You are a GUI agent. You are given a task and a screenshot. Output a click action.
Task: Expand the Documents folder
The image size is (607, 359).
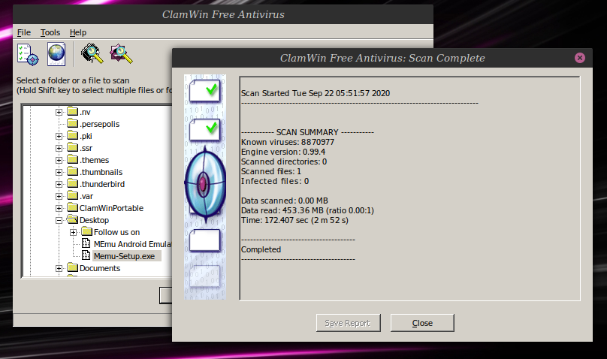click(x=59, y=268)
